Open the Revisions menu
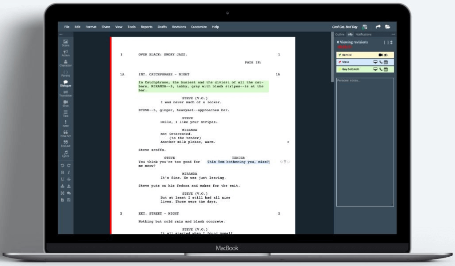The width and height of the screenshot is (455, 266). (x=179, y=27)
